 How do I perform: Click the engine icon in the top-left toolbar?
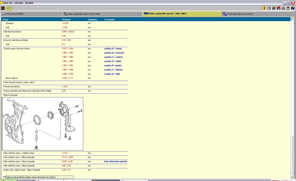point(8,8)
